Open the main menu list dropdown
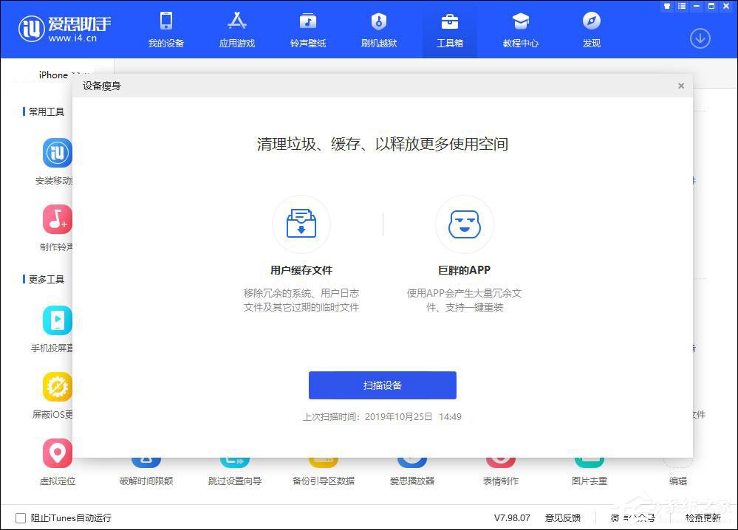This screenshot has width=738, height=530. (x=682, y=6)
